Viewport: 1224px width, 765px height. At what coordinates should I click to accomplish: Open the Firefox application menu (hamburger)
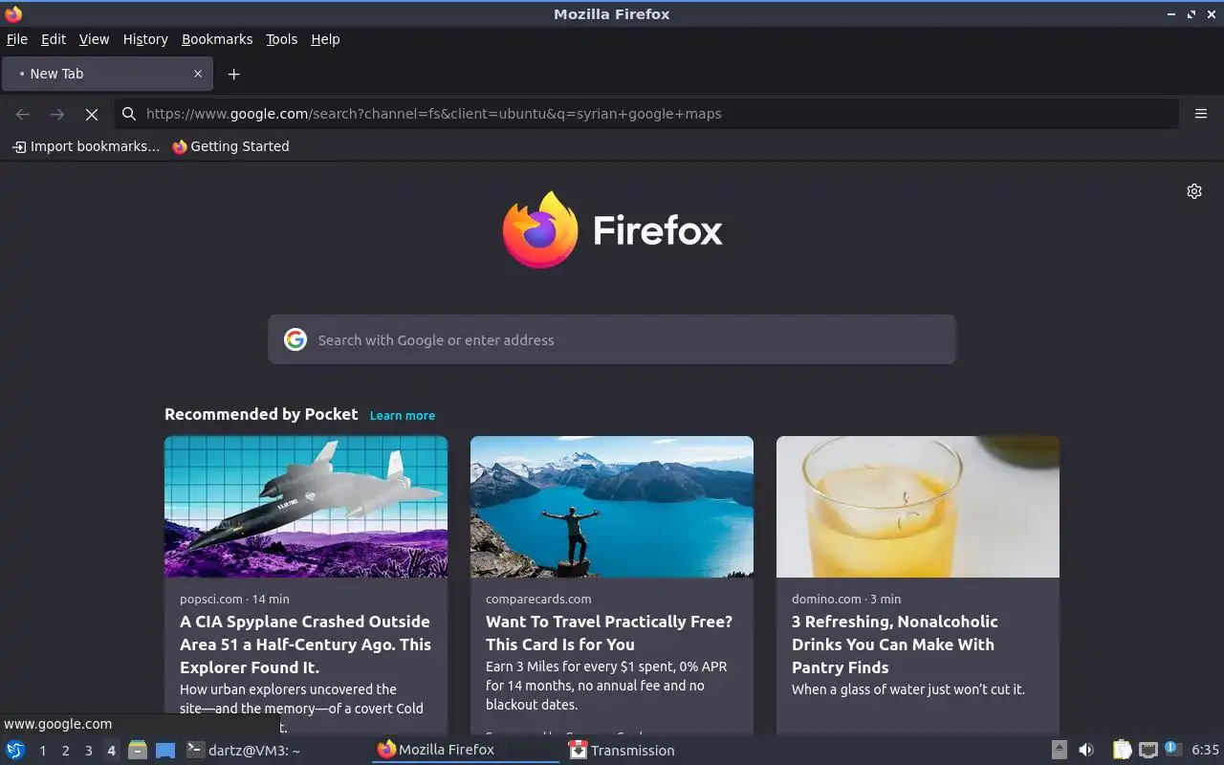[1201, 114]
